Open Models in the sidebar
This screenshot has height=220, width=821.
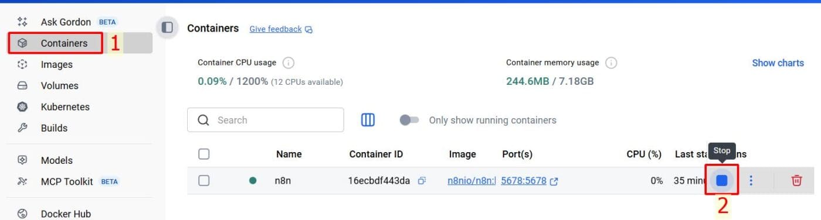point(56,160)
